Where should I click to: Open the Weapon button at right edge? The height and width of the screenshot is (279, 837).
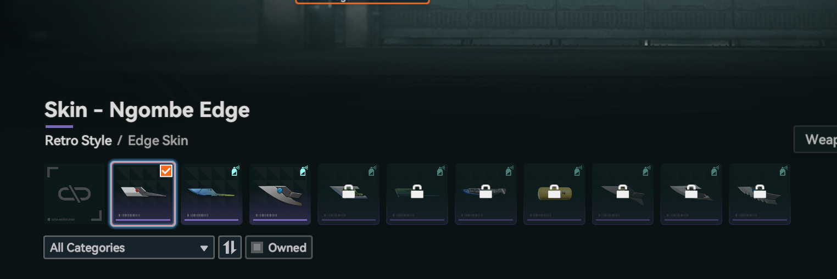(816, 139)
